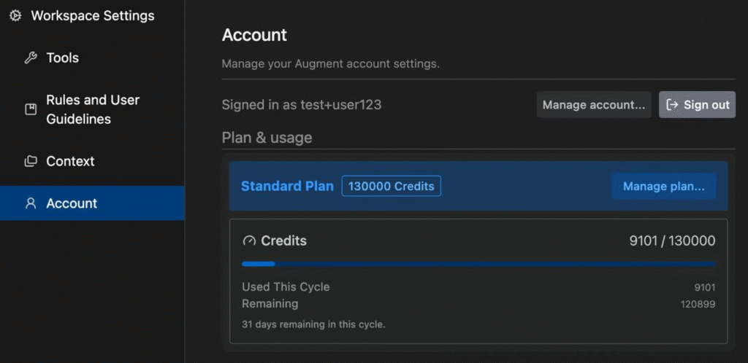Click the Remaining credits value 120899
Viewport: 748px width, 363px height.
coord(698,304)
